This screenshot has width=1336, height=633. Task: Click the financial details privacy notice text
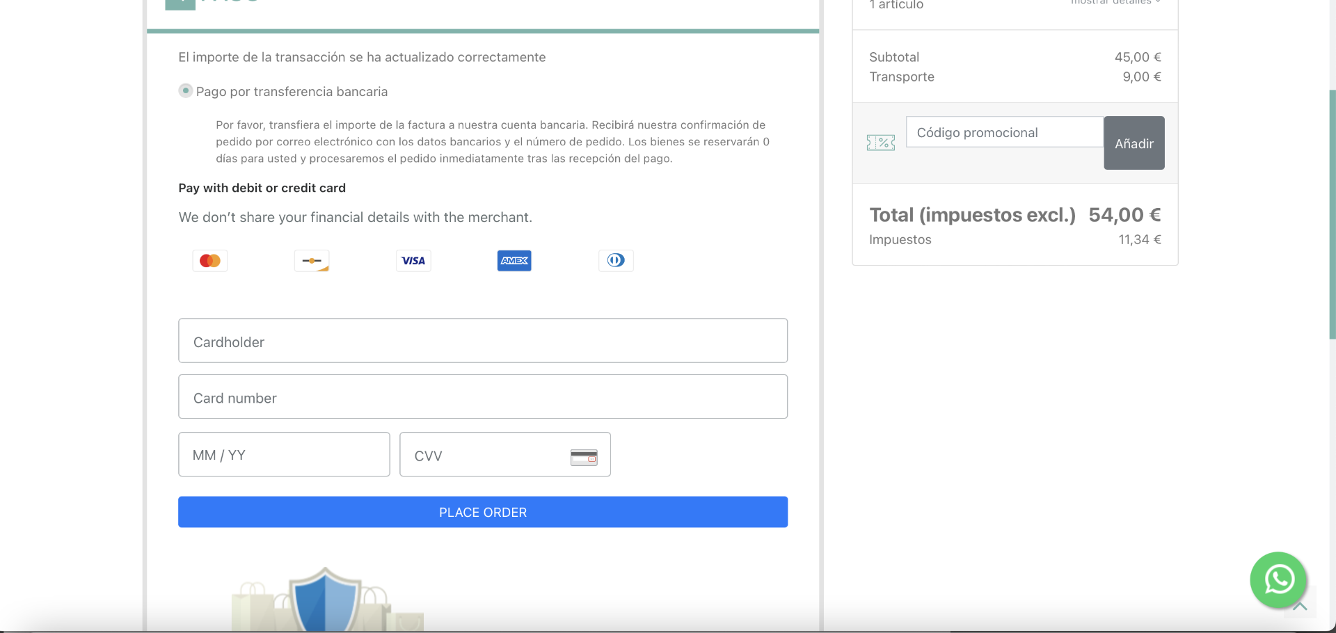click(356, 217)
